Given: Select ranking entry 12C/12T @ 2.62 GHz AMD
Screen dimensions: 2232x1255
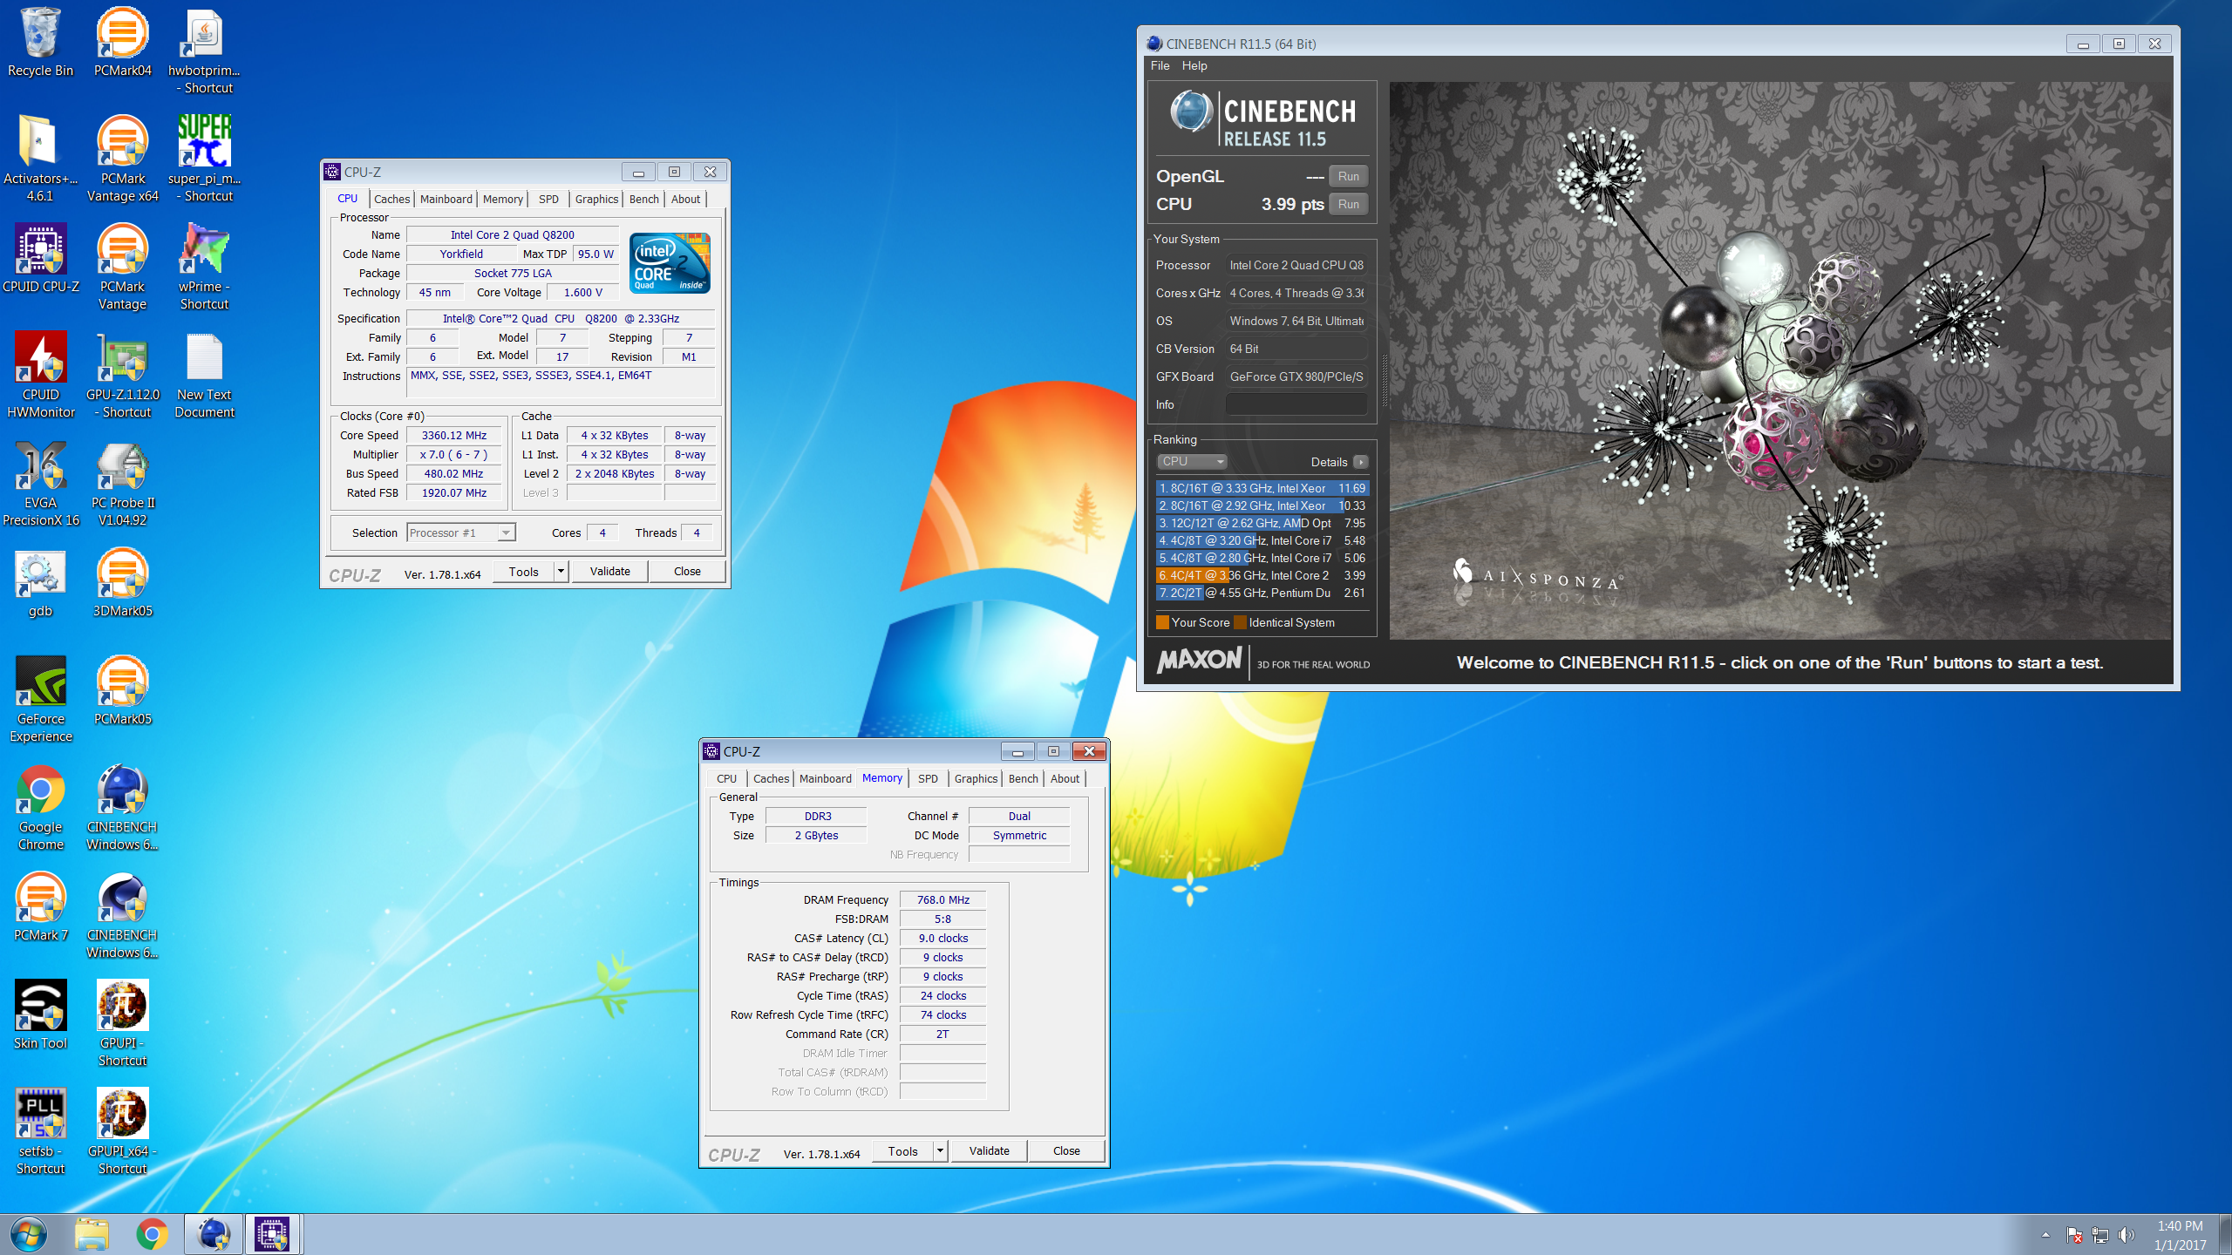Looking at the screenshot, I should coord(1262,523).
